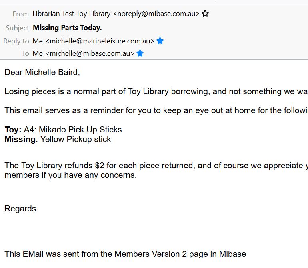Click the blue star beside michelle@marineleisure.com.au
The image size is (308, 268).
click(x=160, y=41)
